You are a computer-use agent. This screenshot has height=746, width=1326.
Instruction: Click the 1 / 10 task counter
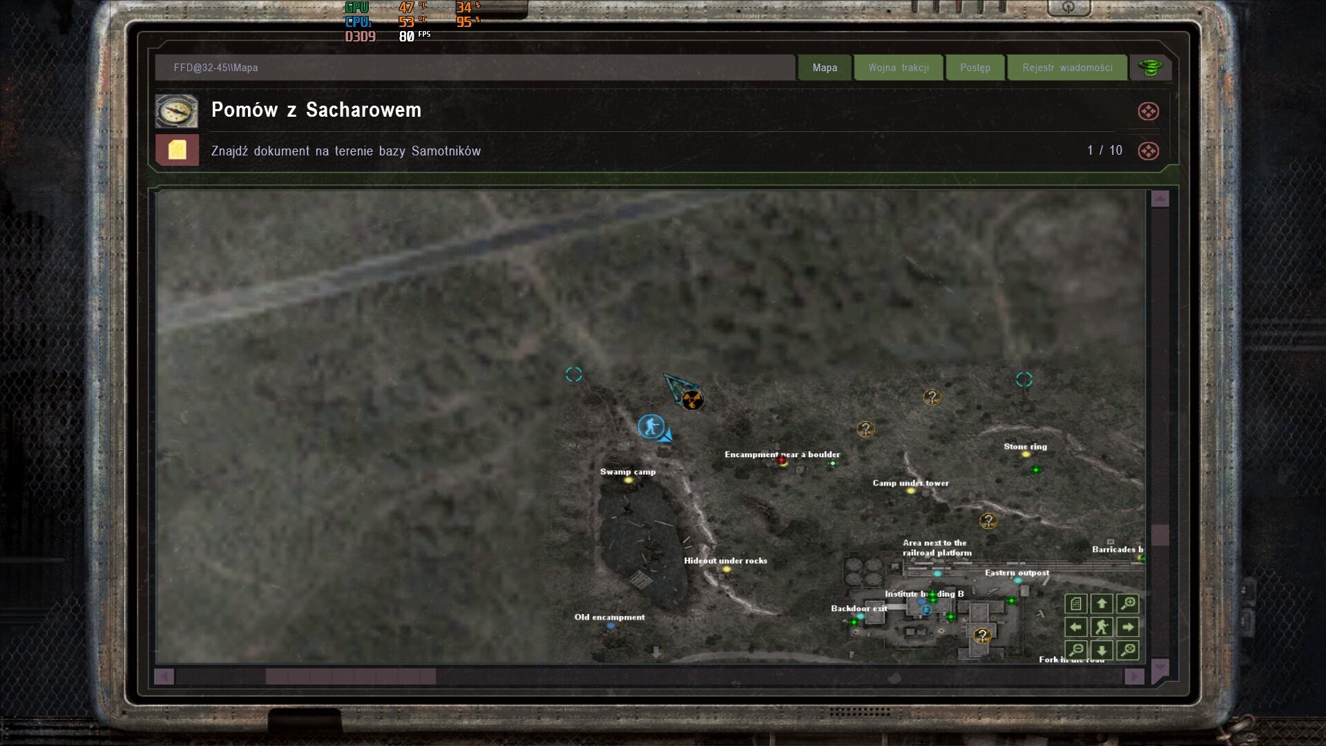pos(1104,151)
